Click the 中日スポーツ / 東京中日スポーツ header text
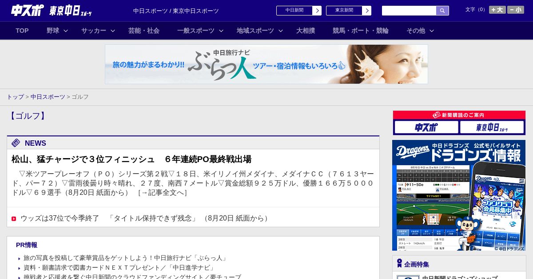This screenshot has height=279, width=533. (176, 11)
